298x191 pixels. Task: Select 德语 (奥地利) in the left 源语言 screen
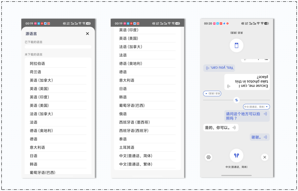click(x=58, y=131)
